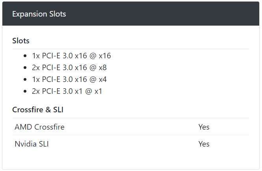
Task: Click the Yes value for Nvidia SLI
Action: pos(204,144)
